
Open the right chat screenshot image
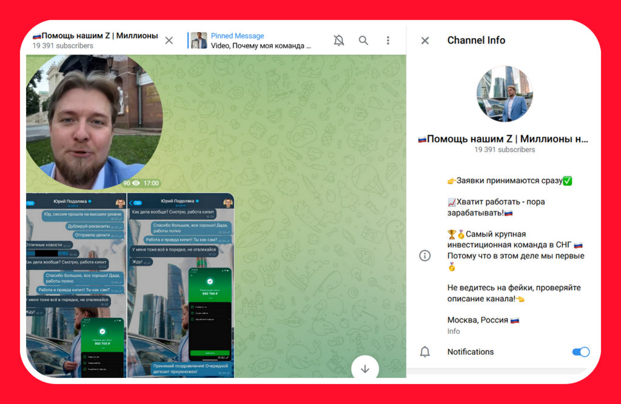[x=181, y=285]
